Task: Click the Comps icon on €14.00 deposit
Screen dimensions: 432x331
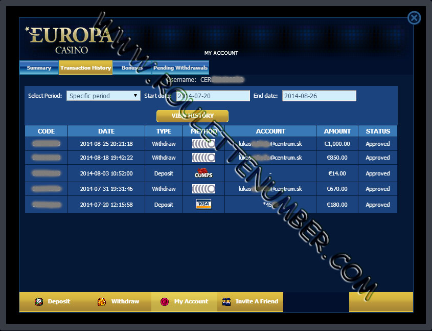Action: click(203, 173)
